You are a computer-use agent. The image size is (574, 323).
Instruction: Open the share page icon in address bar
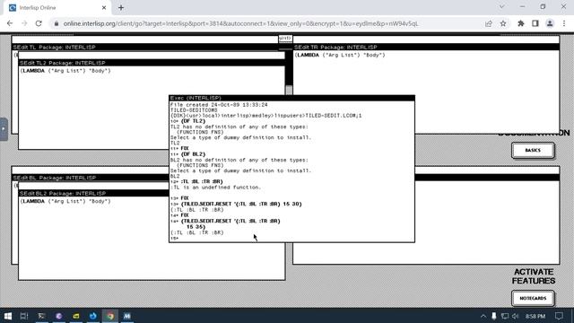click(x=488, y=23)
